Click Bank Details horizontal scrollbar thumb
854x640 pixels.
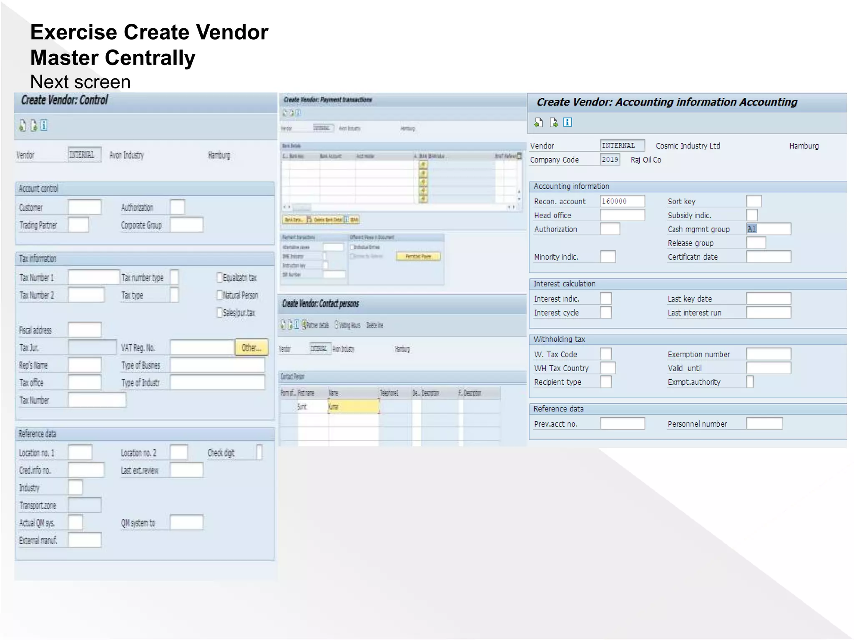point(301,207)
